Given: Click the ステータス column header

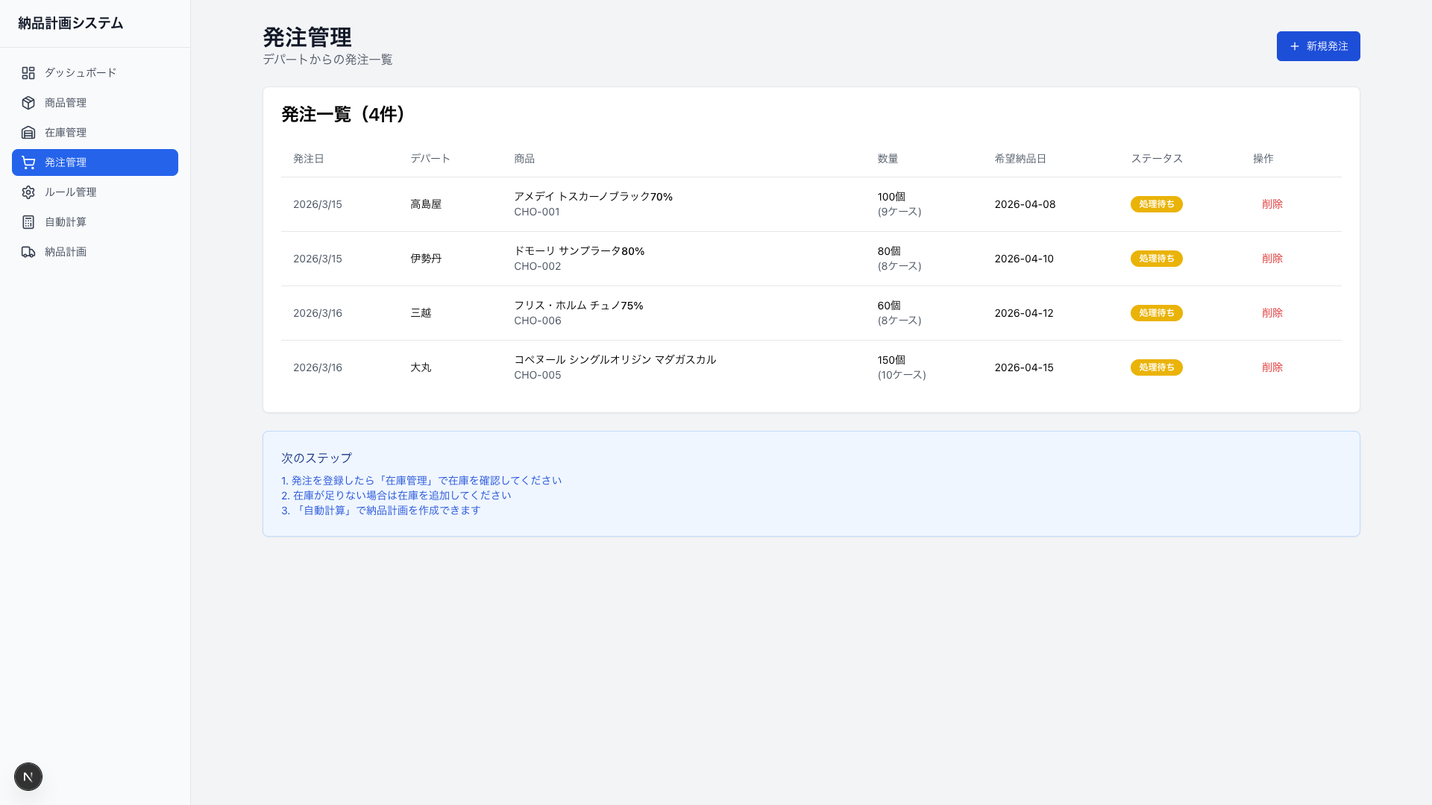Looking at the screenshot, I should pos(1156,158).
